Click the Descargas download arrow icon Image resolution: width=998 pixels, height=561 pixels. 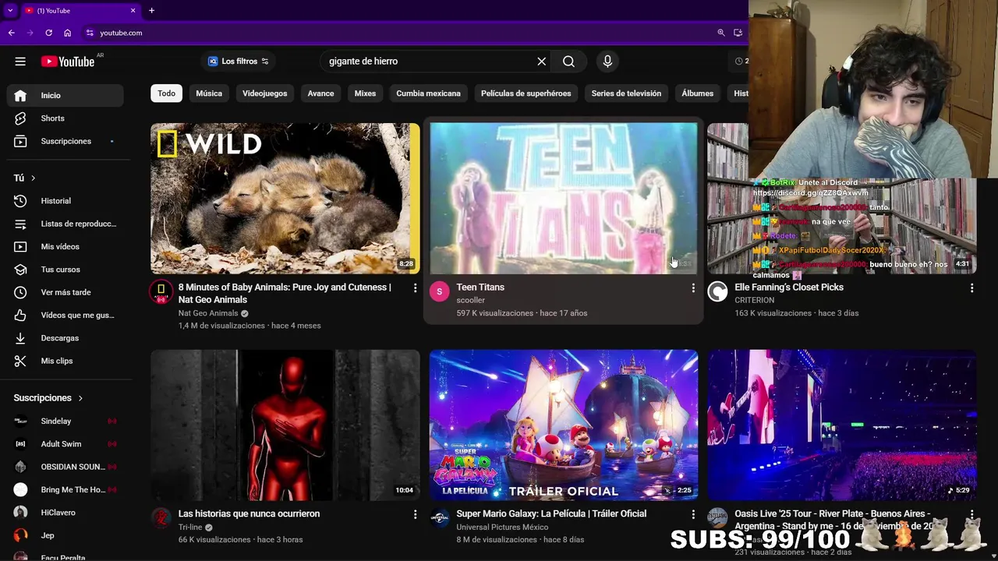point(20,338)
